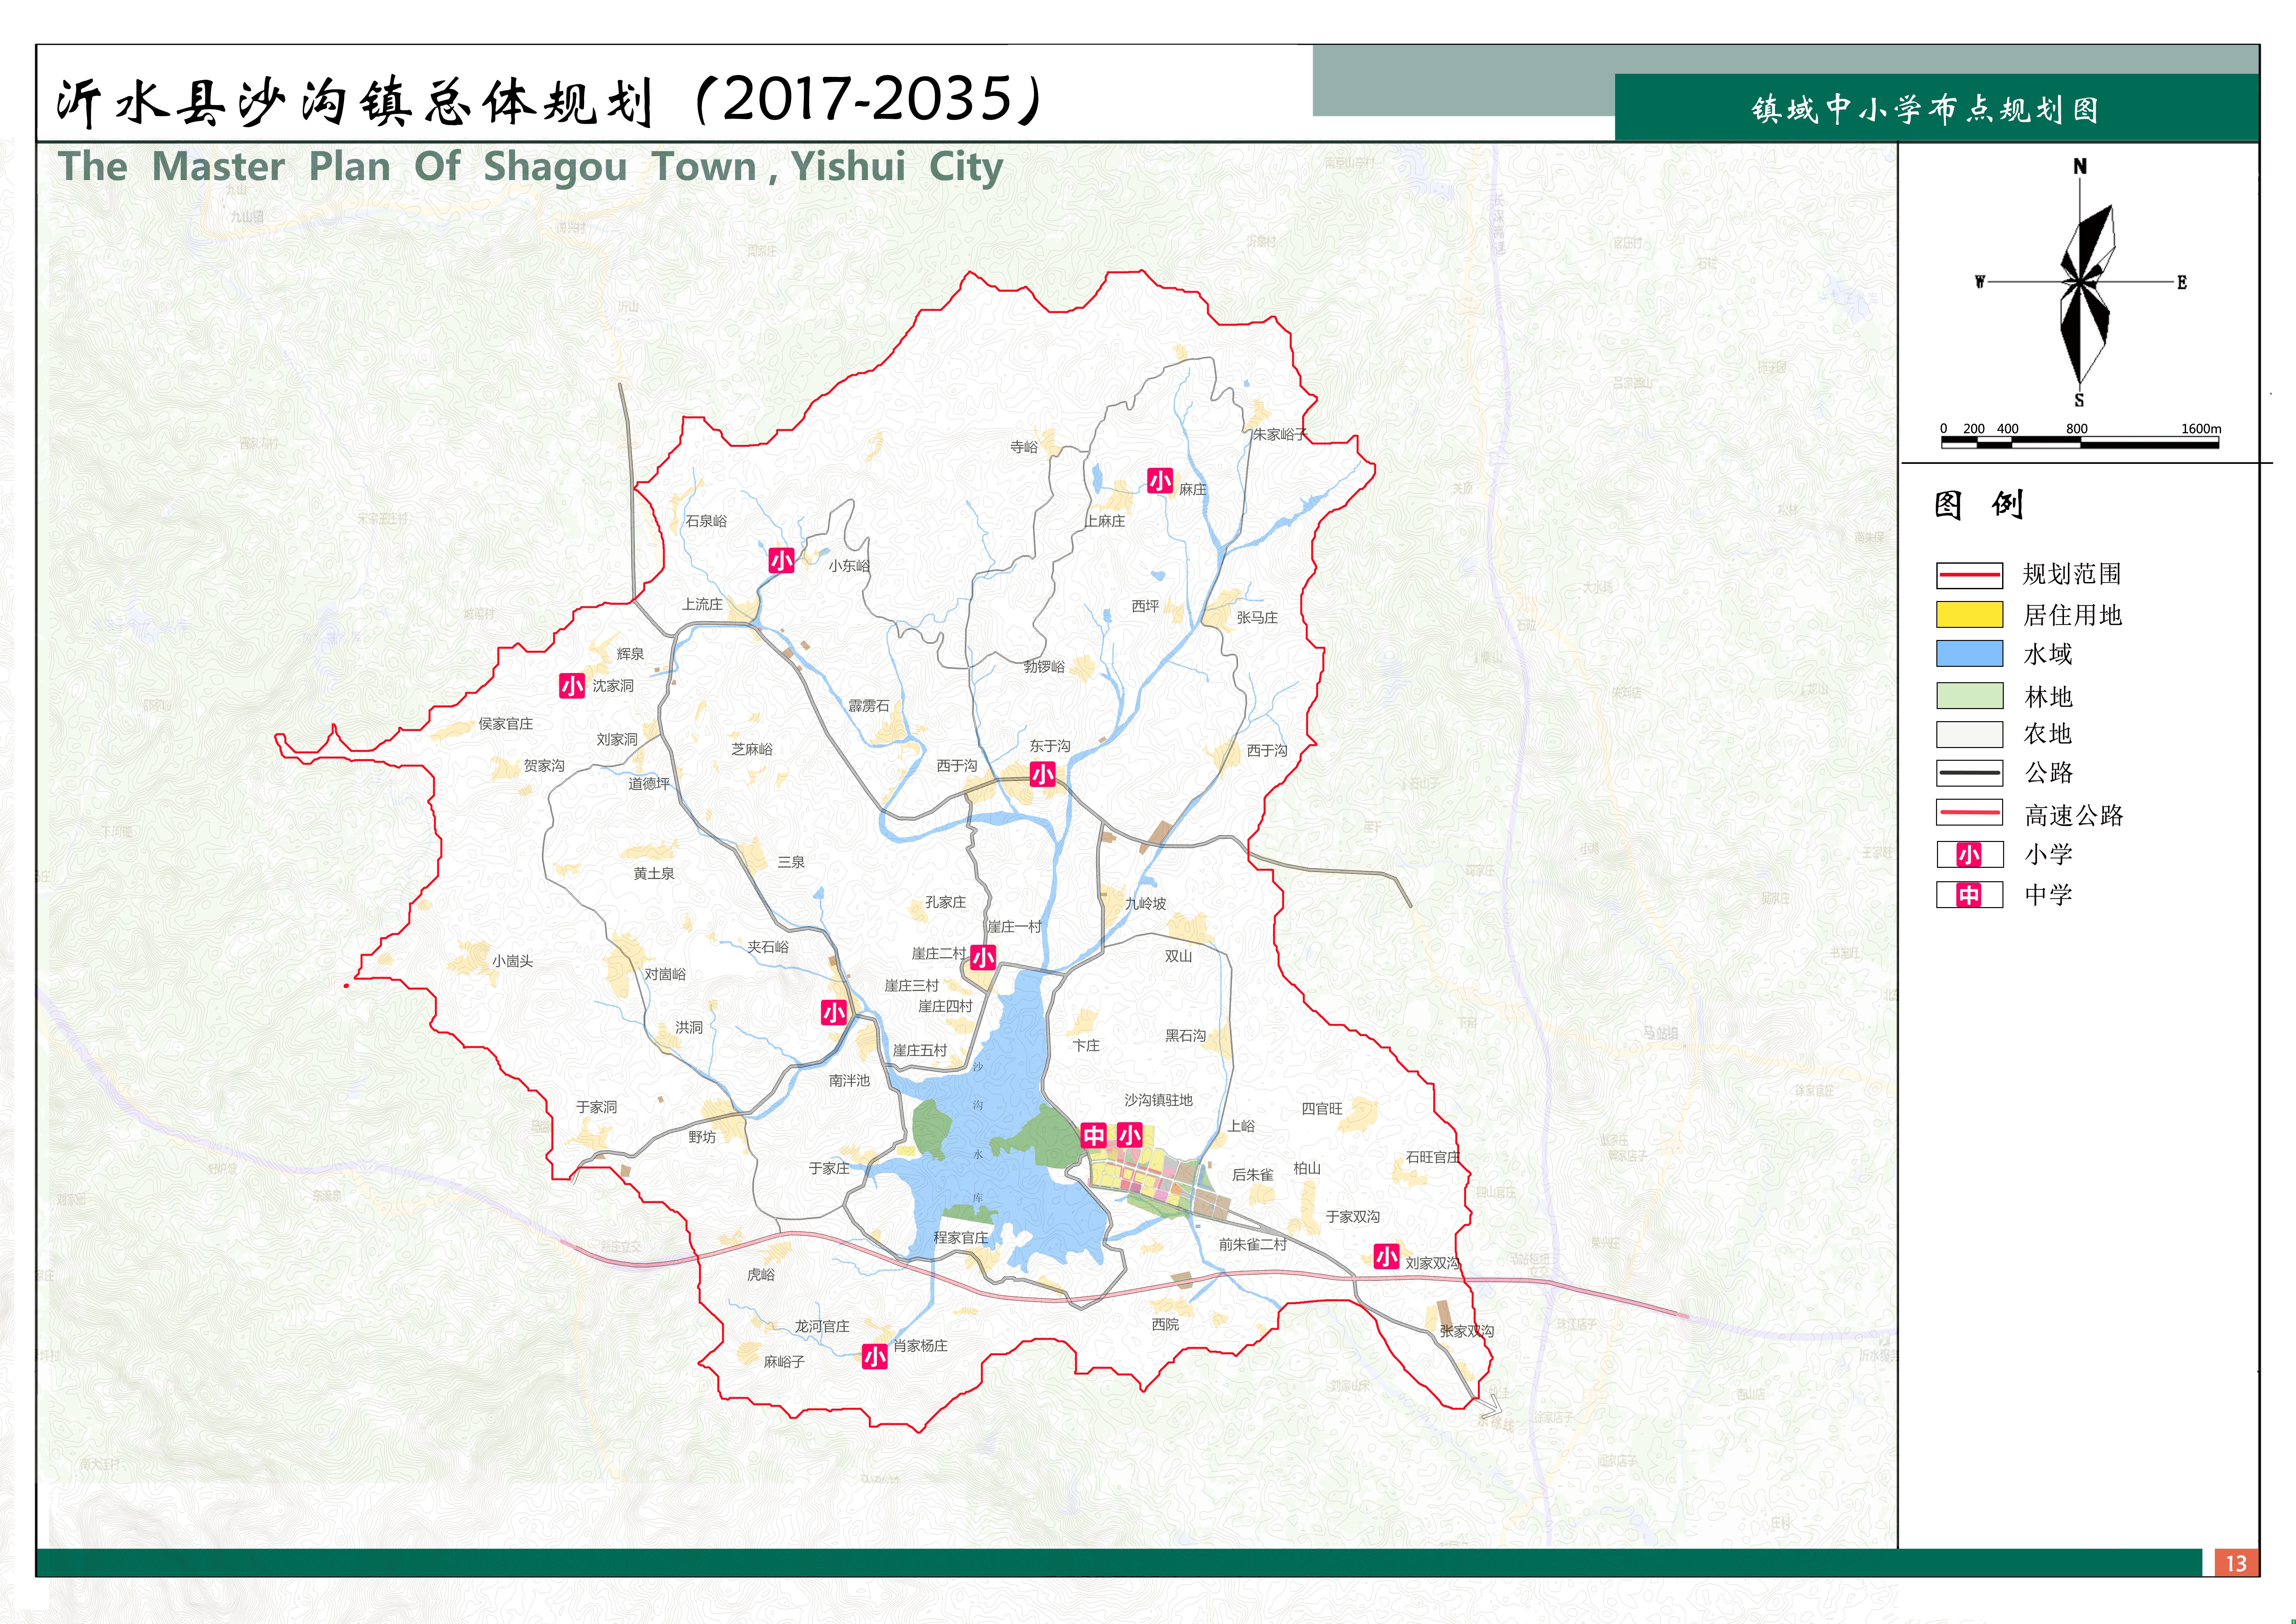This screenshot has height=1624, width=2296.
Task: Select the primary school marker under 东于沟
Action: 1043,774
